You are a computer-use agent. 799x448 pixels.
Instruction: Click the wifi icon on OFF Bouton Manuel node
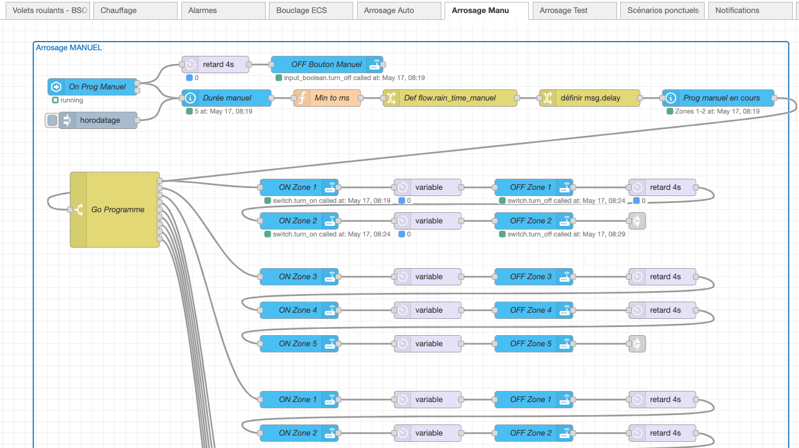point(375,65)
